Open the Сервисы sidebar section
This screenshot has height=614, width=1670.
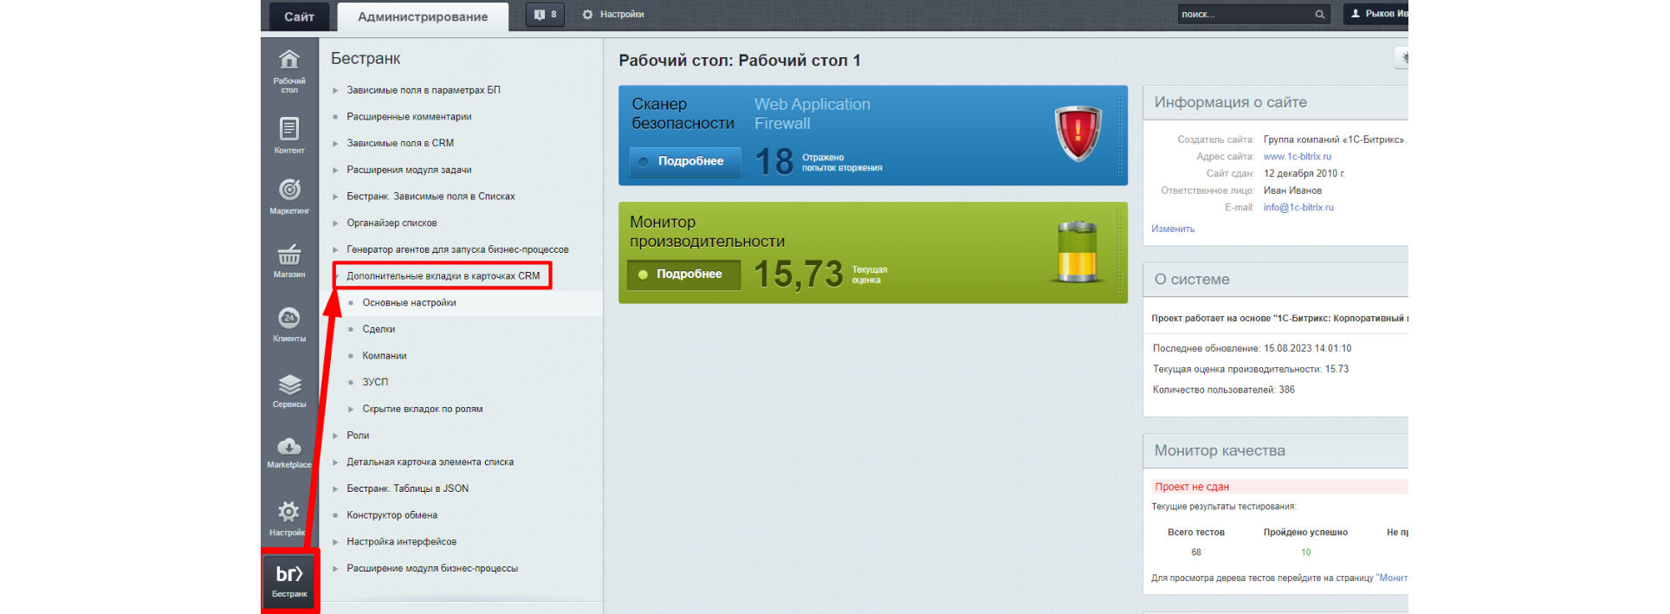[x=289, y=390]
